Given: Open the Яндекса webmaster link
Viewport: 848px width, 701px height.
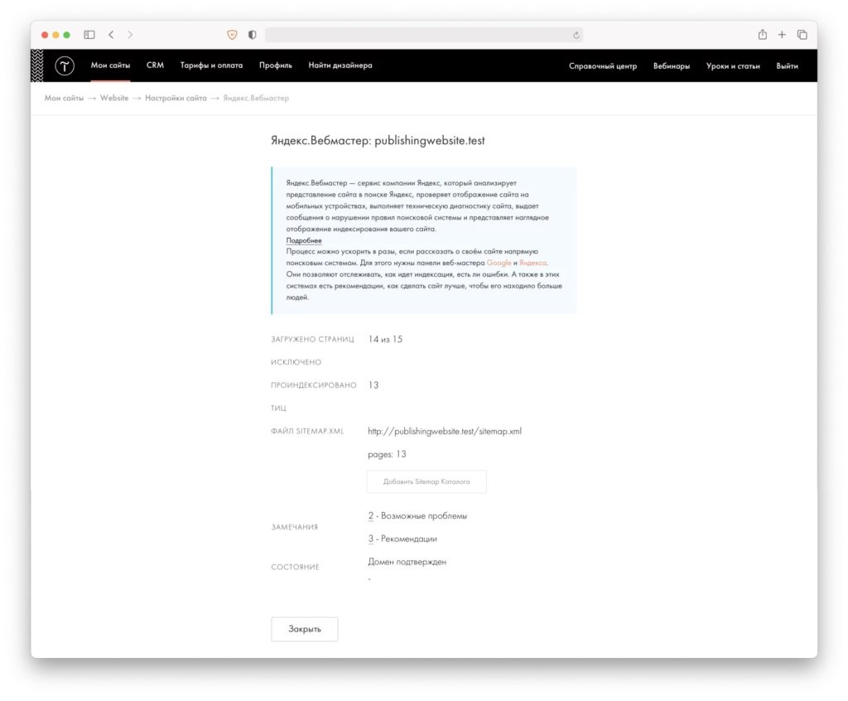Looking at the screenshot, I should coord(532,263).
